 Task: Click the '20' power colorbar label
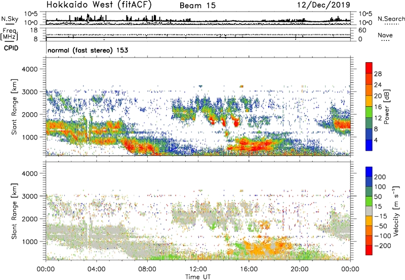click(x=378, y=96)
